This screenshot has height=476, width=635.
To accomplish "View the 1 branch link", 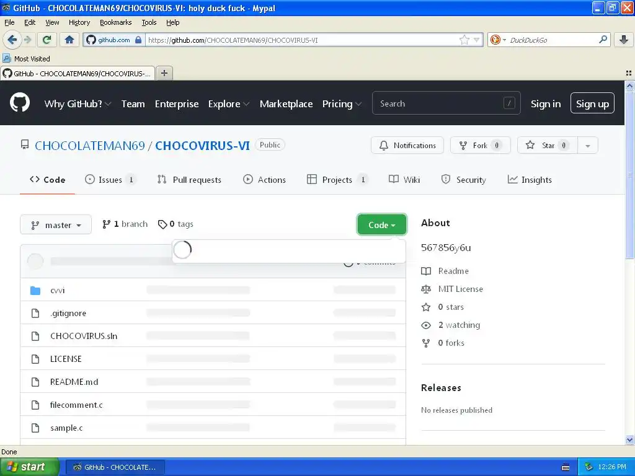I will click(125, 224).
